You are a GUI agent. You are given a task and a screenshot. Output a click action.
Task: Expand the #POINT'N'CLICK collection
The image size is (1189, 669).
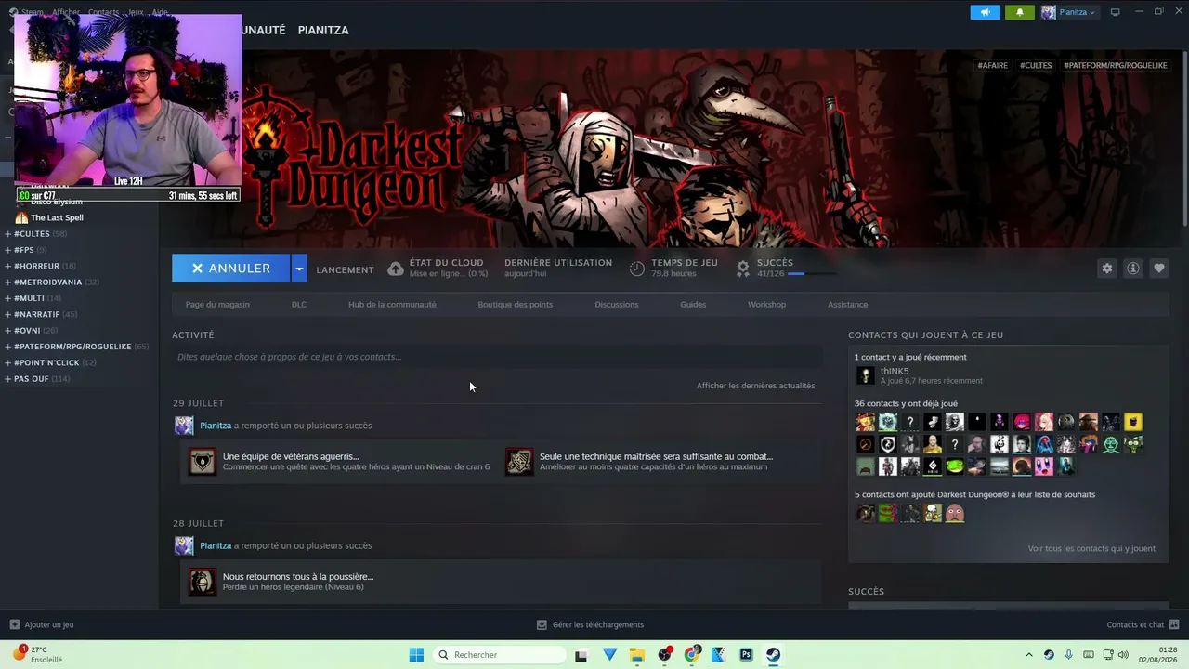click(x=7, y=362)
